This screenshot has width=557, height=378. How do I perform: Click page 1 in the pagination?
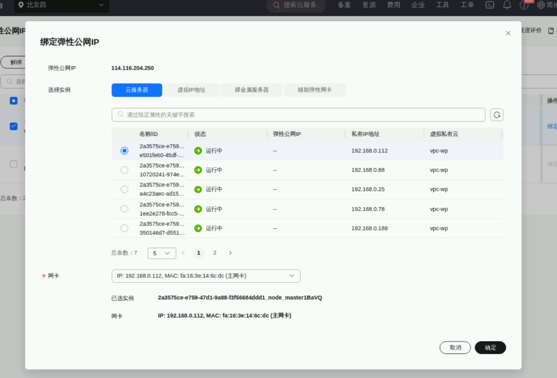198,253
